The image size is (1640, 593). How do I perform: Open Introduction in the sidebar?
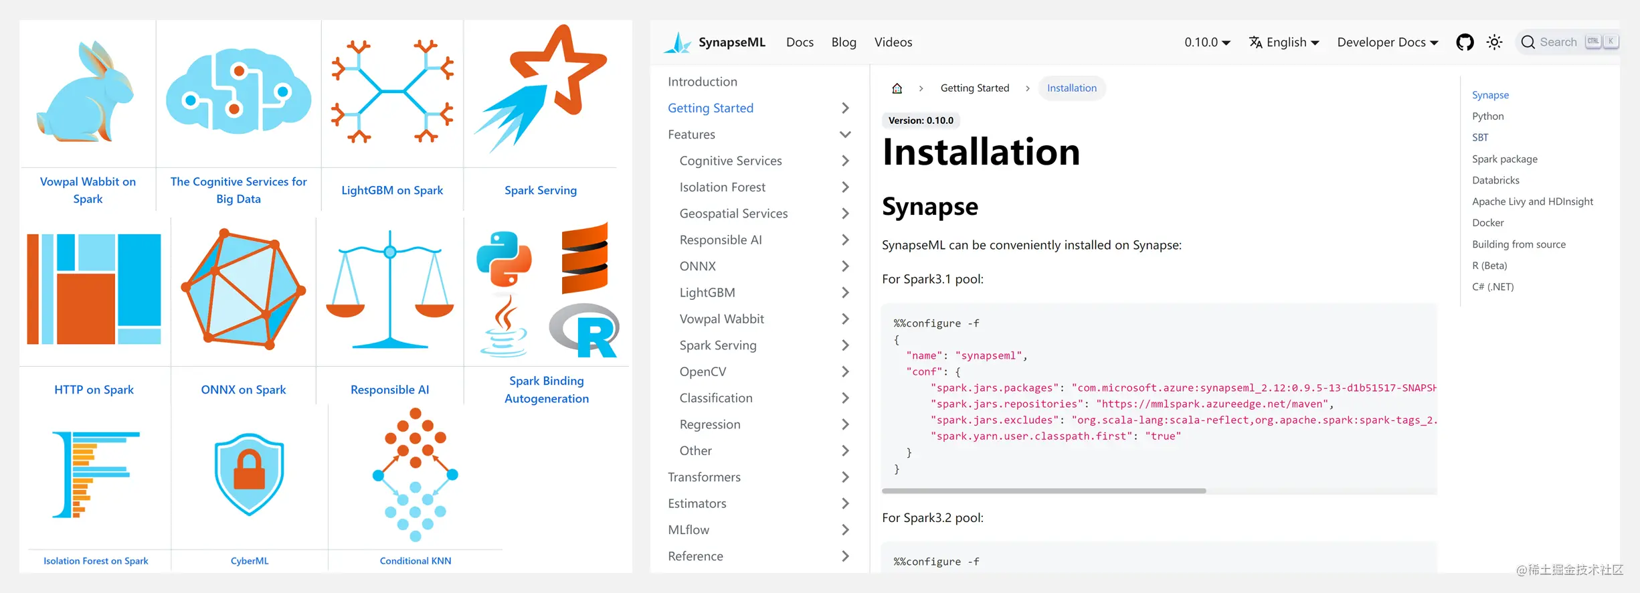[x=702, y=82]
